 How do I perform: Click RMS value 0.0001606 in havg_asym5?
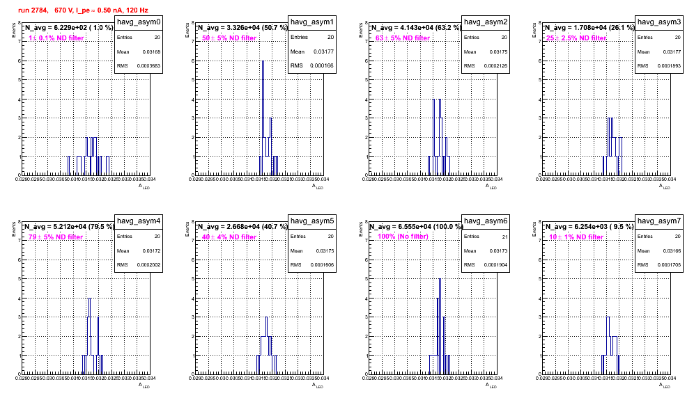point(322,265)
